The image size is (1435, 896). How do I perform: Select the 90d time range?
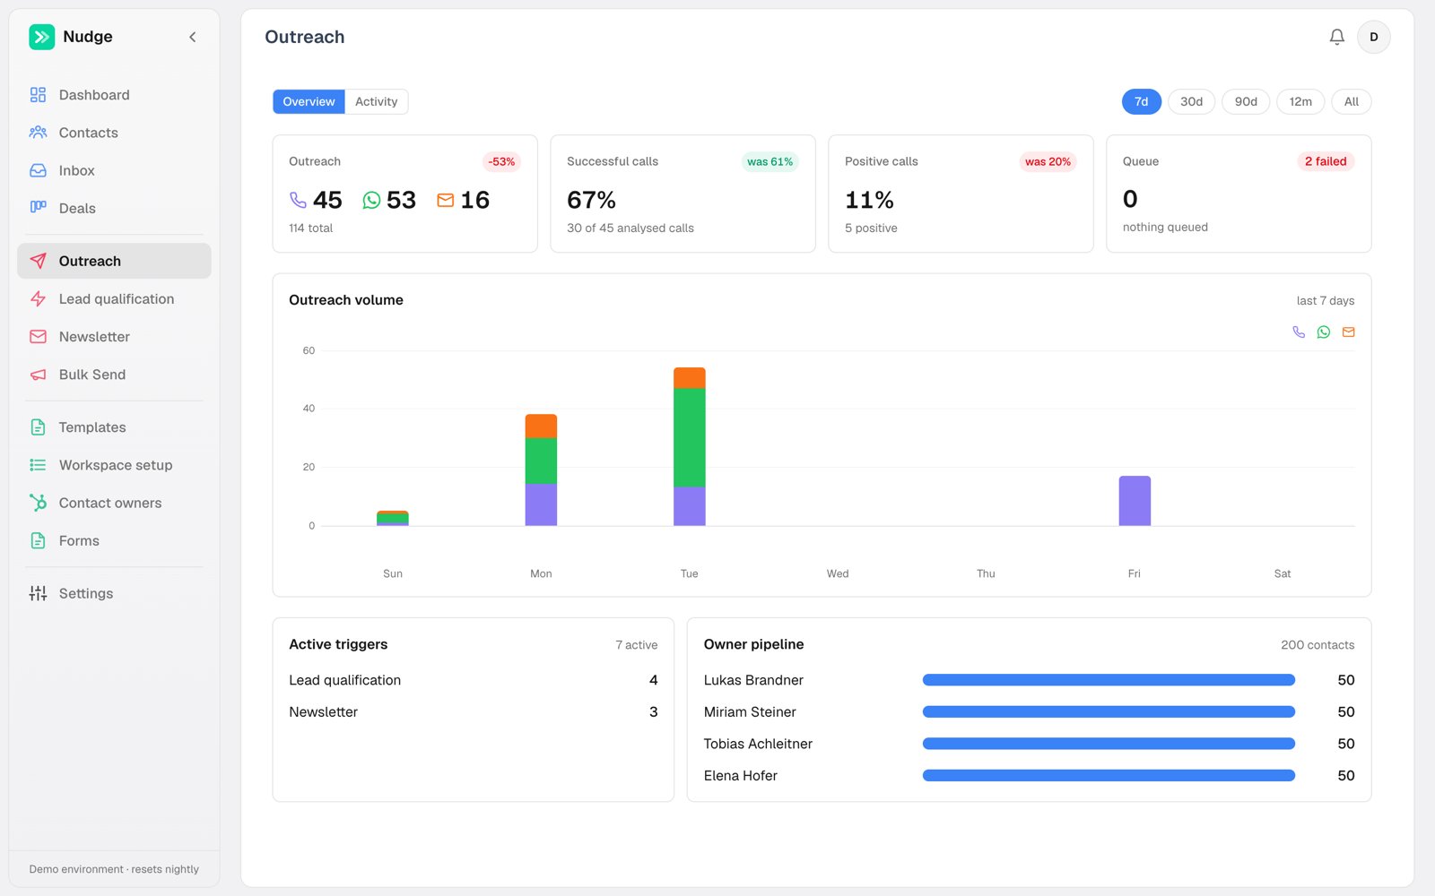1246,101
